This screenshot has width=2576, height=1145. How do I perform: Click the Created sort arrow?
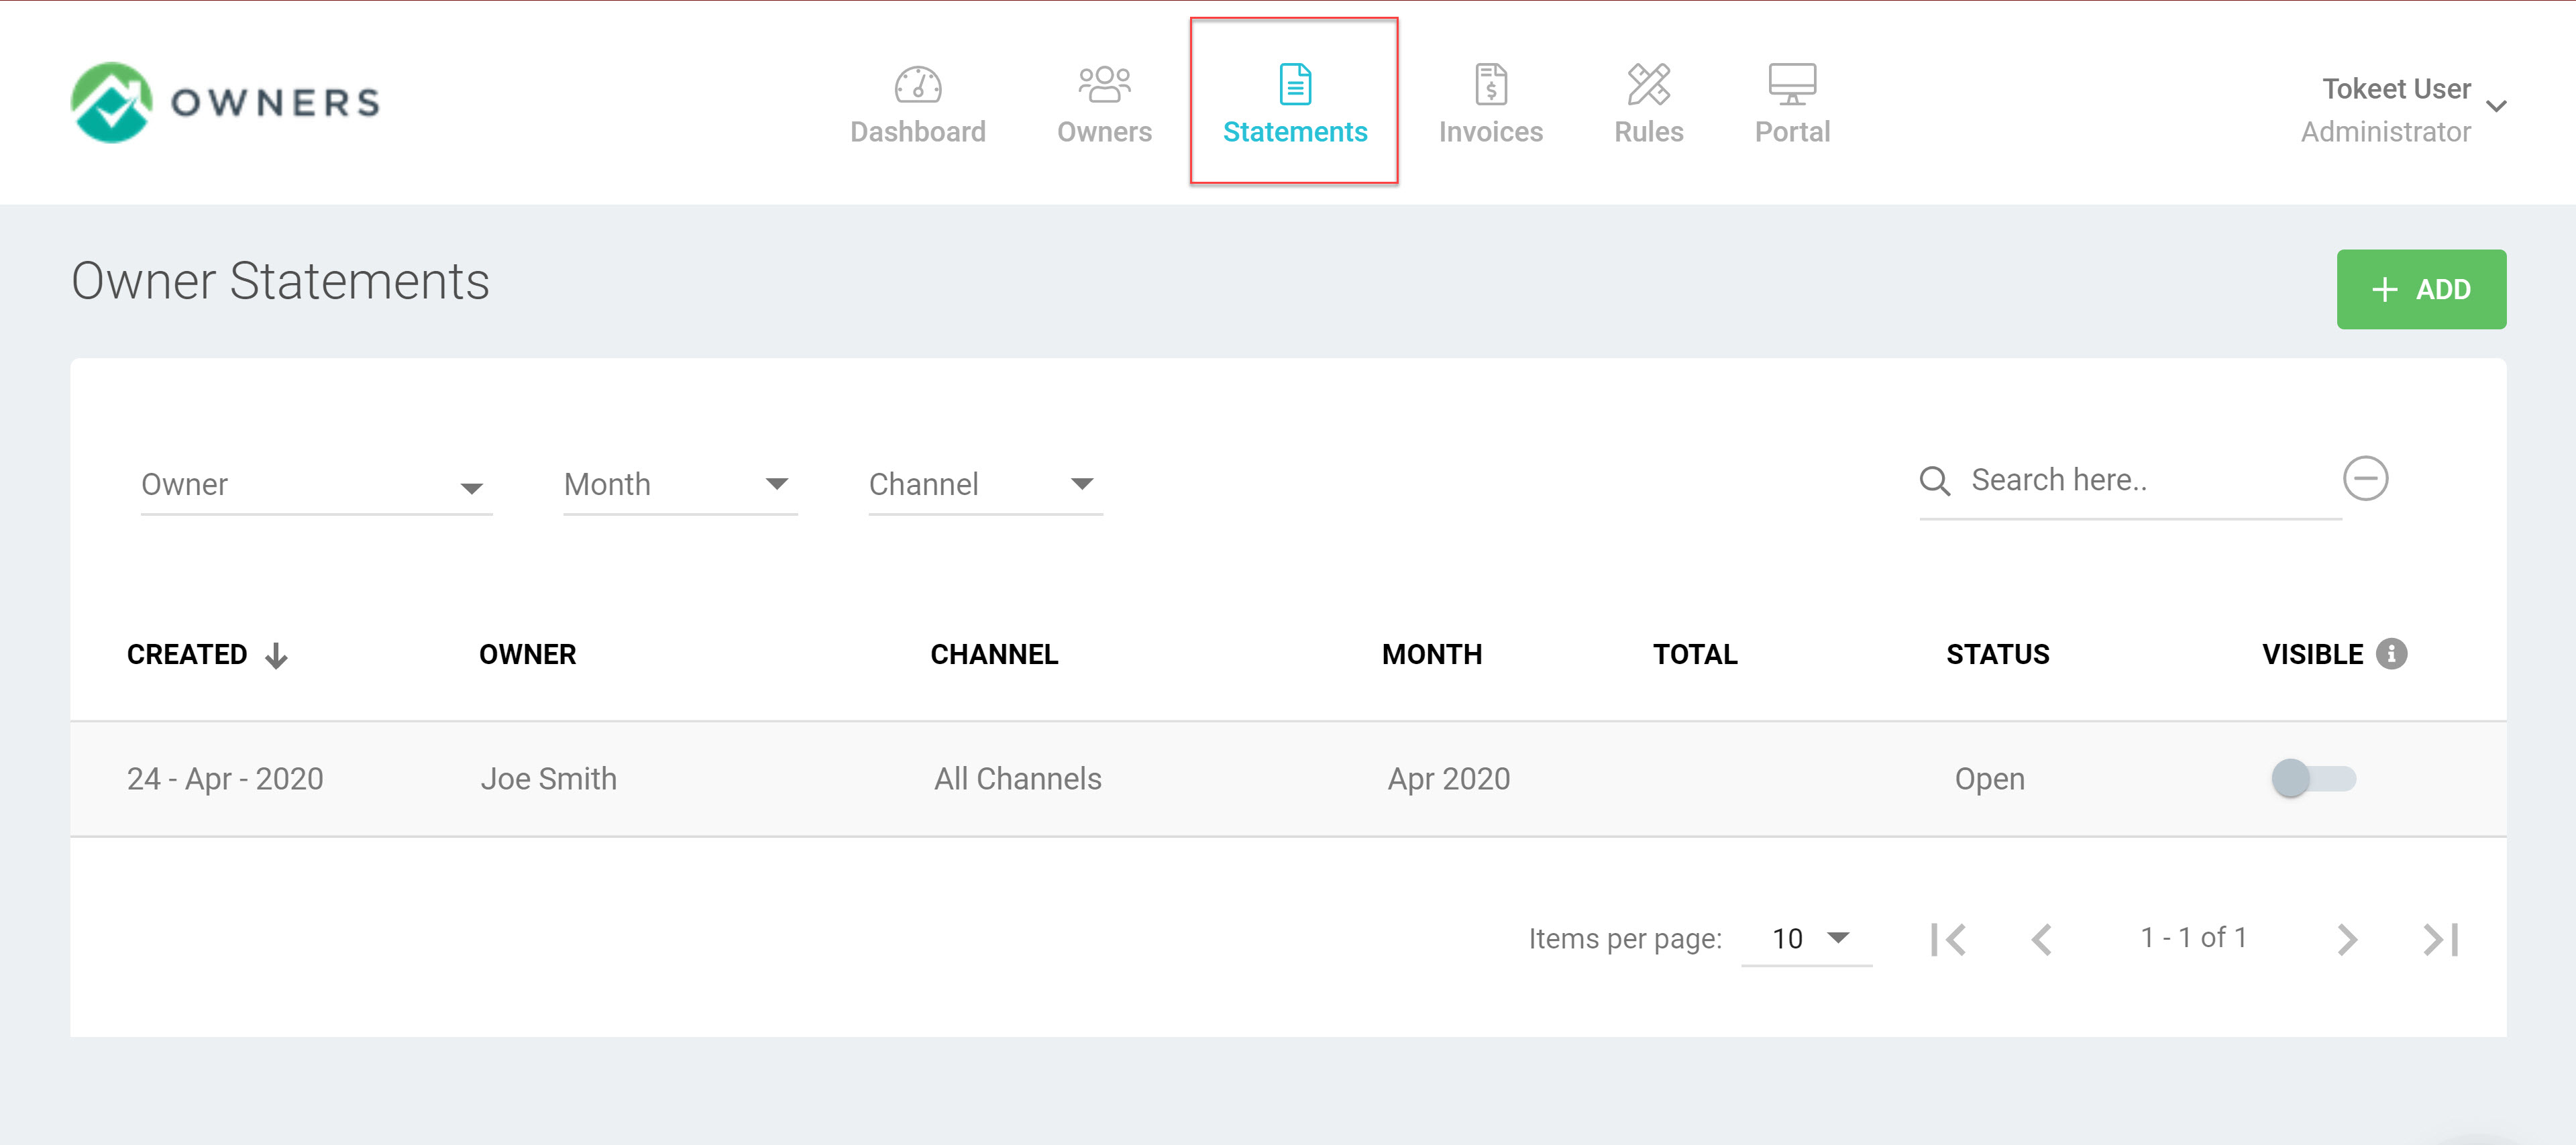tap(276, 656)
